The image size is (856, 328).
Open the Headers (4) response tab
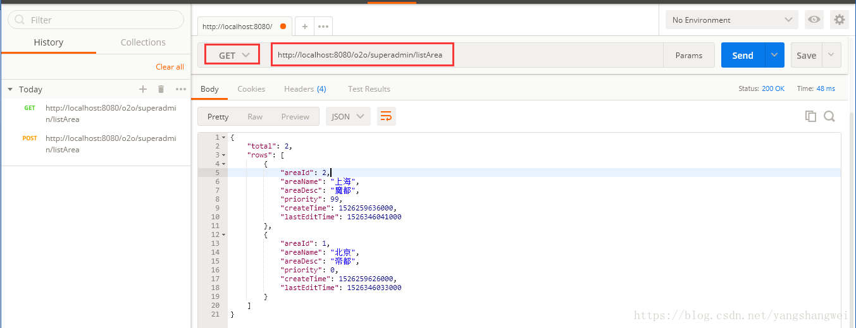[305, 89]
